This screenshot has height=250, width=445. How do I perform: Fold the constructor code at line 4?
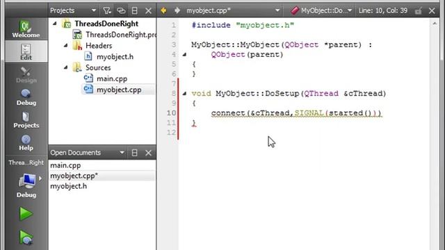[184, 54]
